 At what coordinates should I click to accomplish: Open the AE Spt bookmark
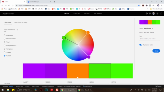click(122, 9)
